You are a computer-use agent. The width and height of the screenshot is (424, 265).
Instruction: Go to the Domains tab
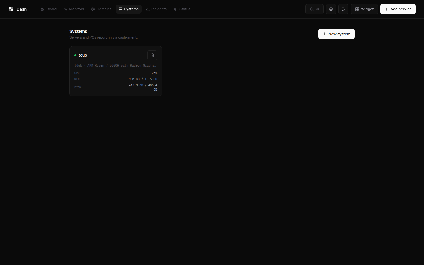(x=101, y=9)
